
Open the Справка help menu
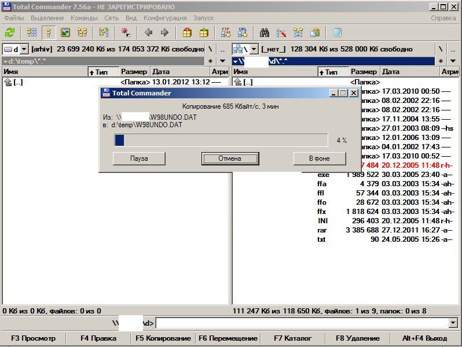tap(443, 18)
